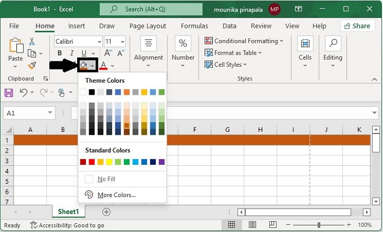Viewport: 383px width, 232px height.
Task: Select the Format Painter brush
Action: coord(32,65)
